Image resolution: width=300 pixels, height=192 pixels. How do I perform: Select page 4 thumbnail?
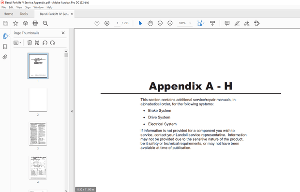(x=38, y=167)
